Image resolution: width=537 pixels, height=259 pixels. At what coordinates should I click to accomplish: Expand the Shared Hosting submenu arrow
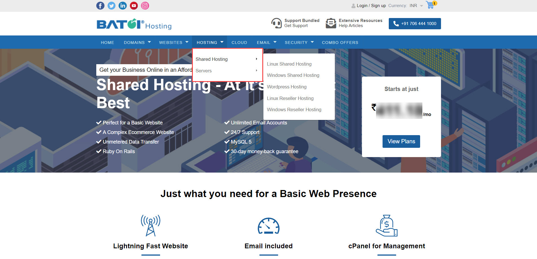click(x=256, y=59)
